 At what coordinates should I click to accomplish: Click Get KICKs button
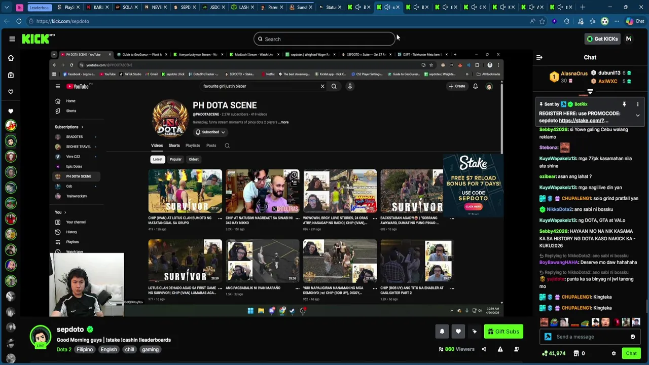pyautogui.click(x=602, y=39)
